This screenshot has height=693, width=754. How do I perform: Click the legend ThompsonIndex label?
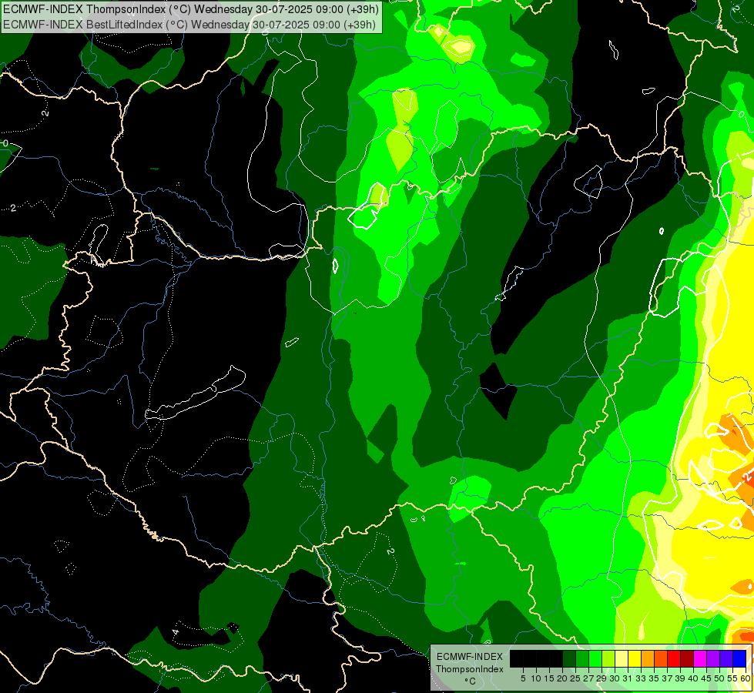coord(469,669)
